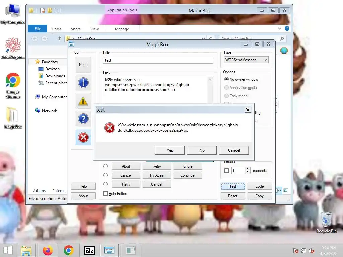This screenshot has width=343, height=257.
Task: Expand the Explorer ribbon chevron
Action: [280, 29]
